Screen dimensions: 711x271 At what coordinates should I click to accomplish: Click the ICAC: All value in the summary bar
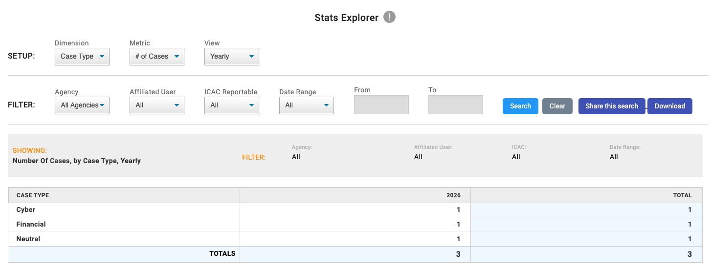[516, 157]
